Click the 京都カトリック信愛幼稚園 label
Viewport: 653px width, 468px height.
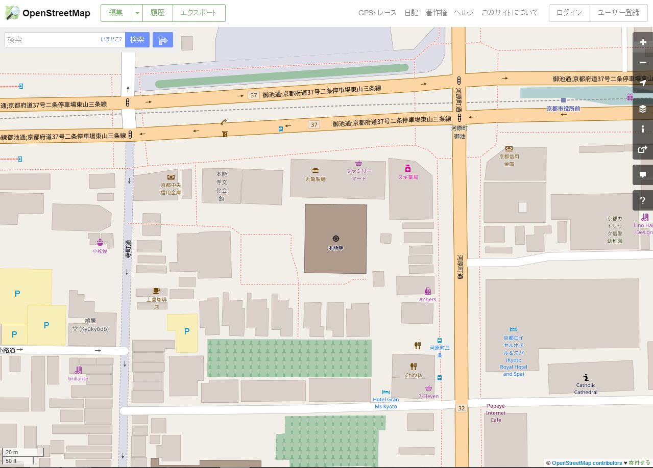point(615,229)
